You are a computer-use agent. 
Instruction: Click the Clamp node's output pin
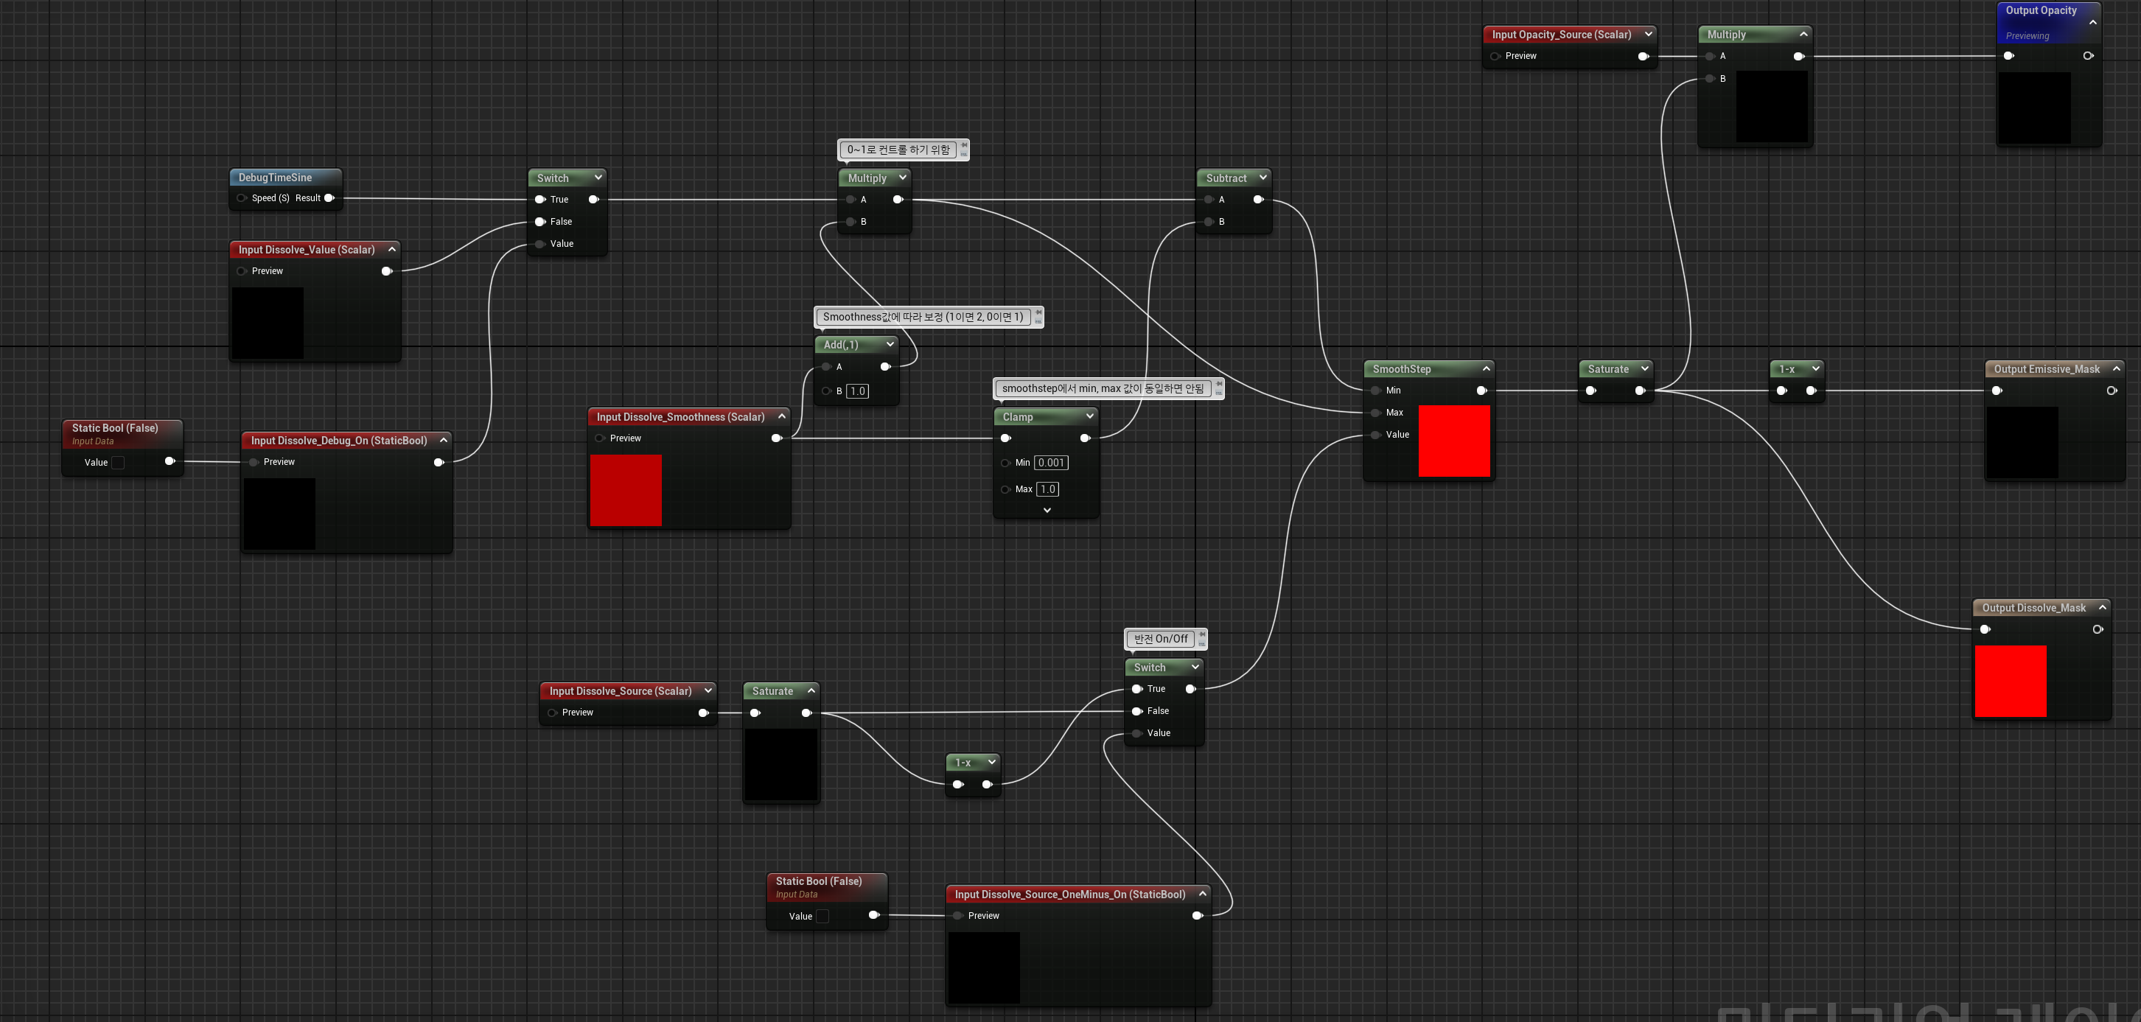pyautogui.click(x=1085, y=438)
